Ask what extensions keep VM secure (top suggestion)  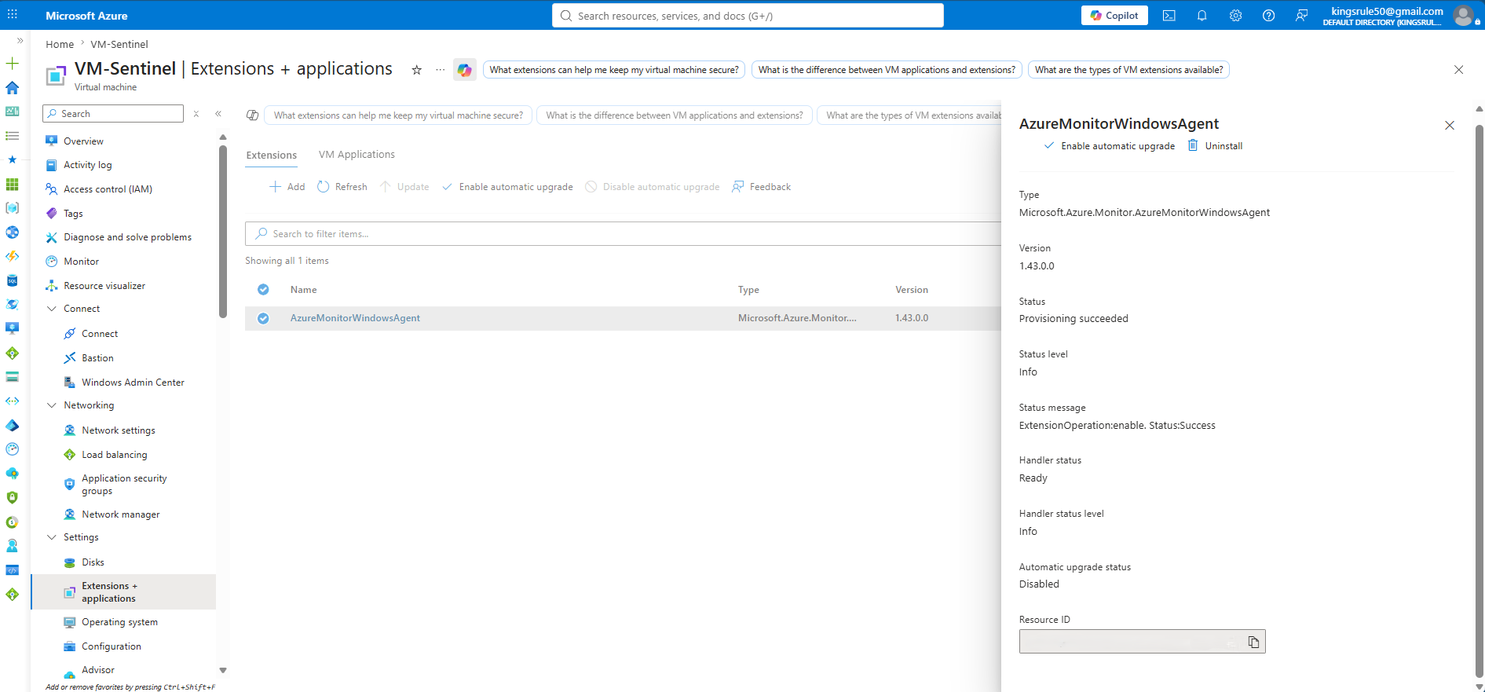tap(614, 70)
